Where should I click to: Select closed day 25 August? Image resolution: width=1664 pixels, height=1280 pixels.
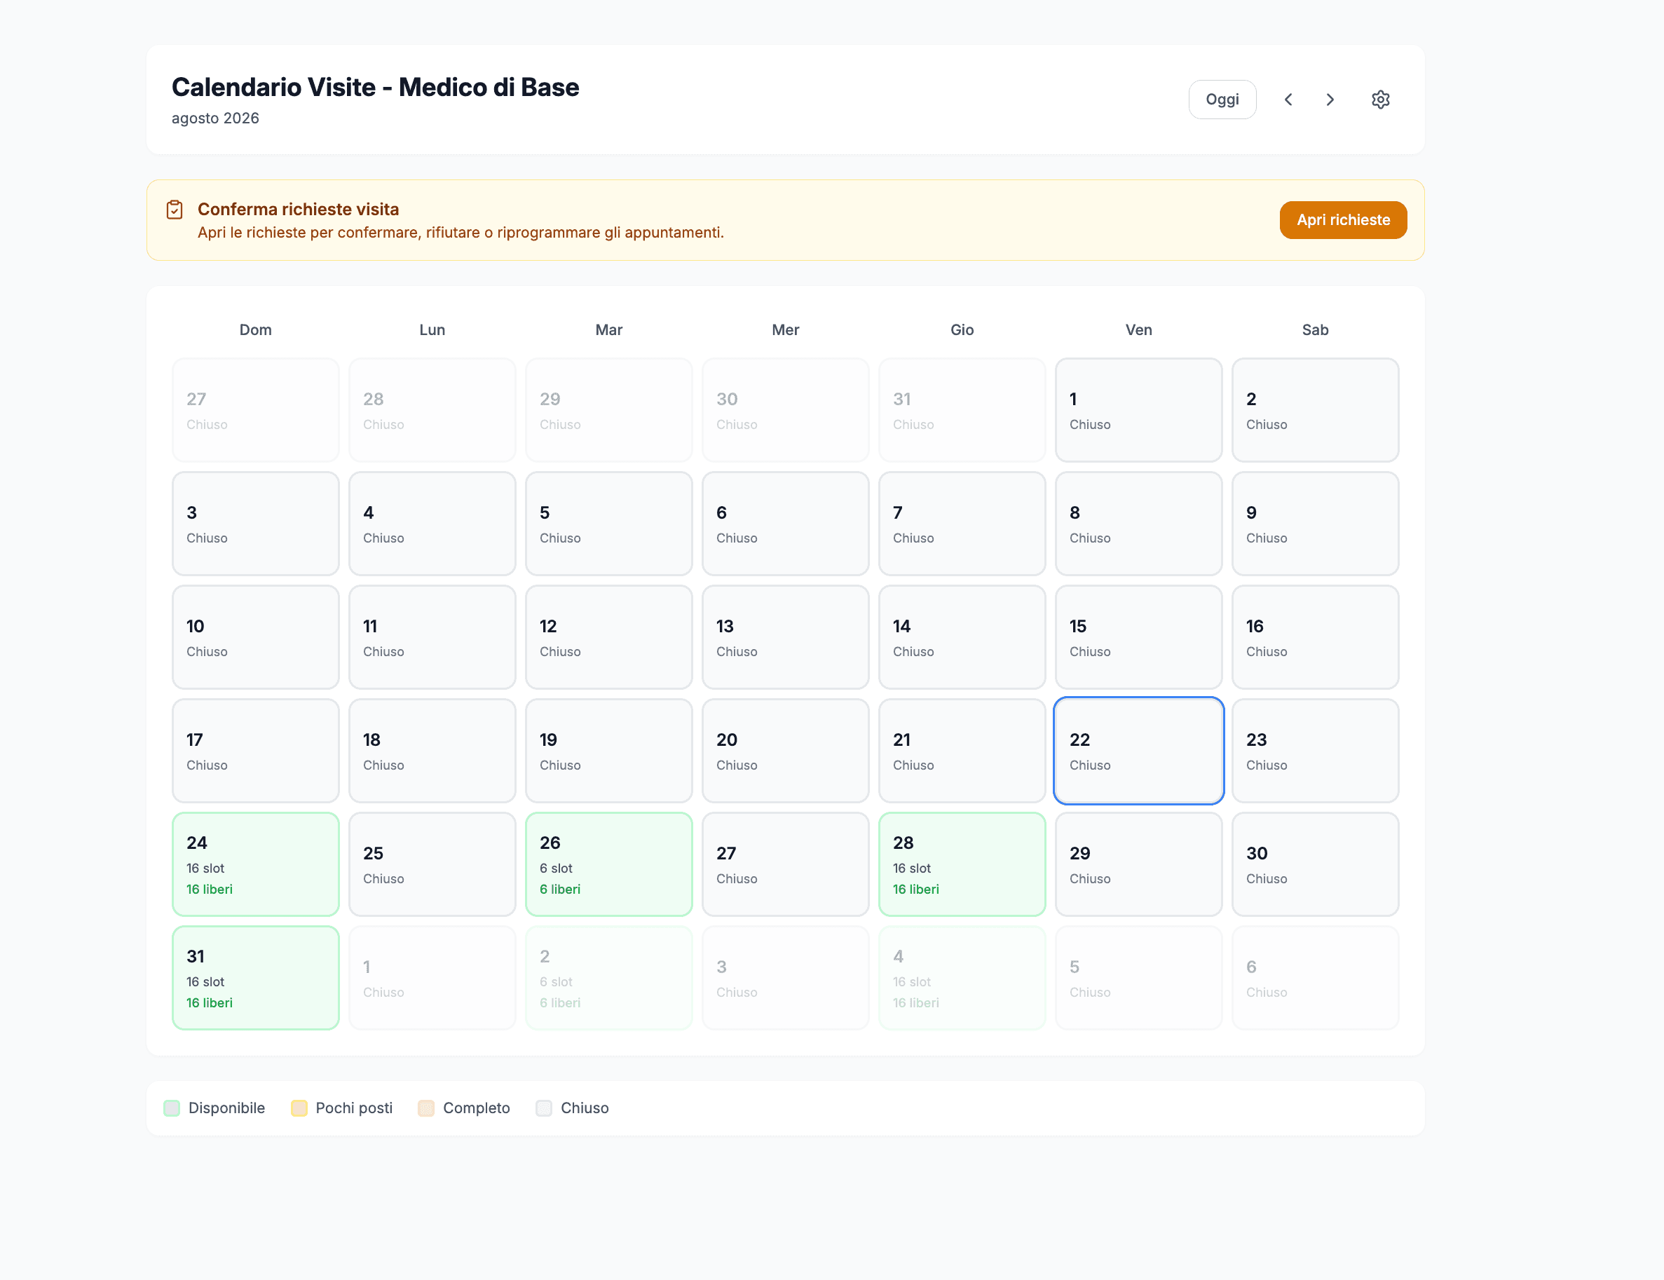(x=432, y=864)
